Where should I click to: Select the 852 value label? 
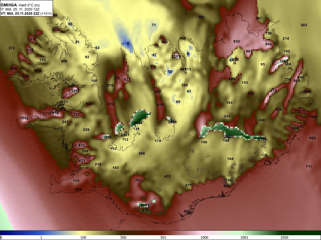click(x=82, y=145)
